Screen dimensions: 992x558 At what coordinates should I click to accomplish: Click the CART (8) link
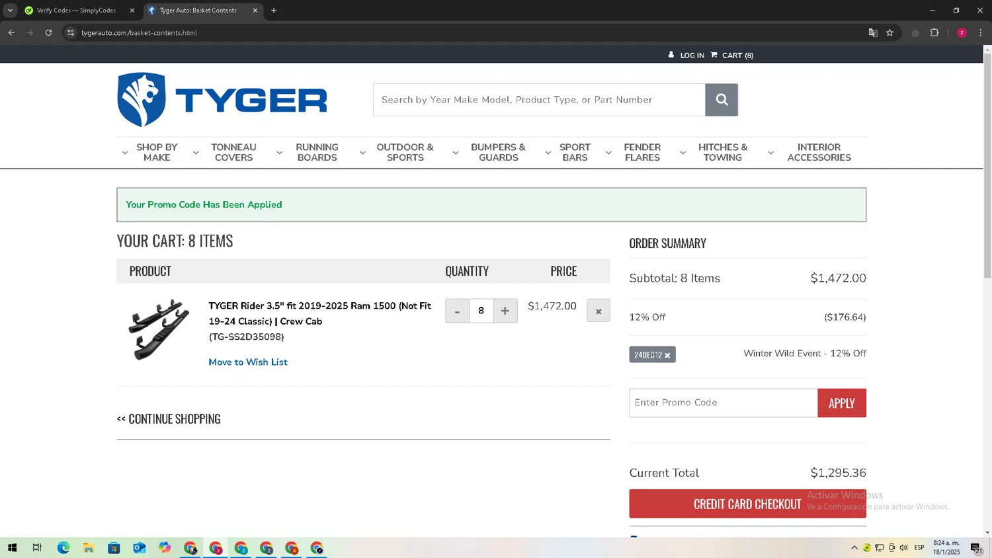click(737, 56)
